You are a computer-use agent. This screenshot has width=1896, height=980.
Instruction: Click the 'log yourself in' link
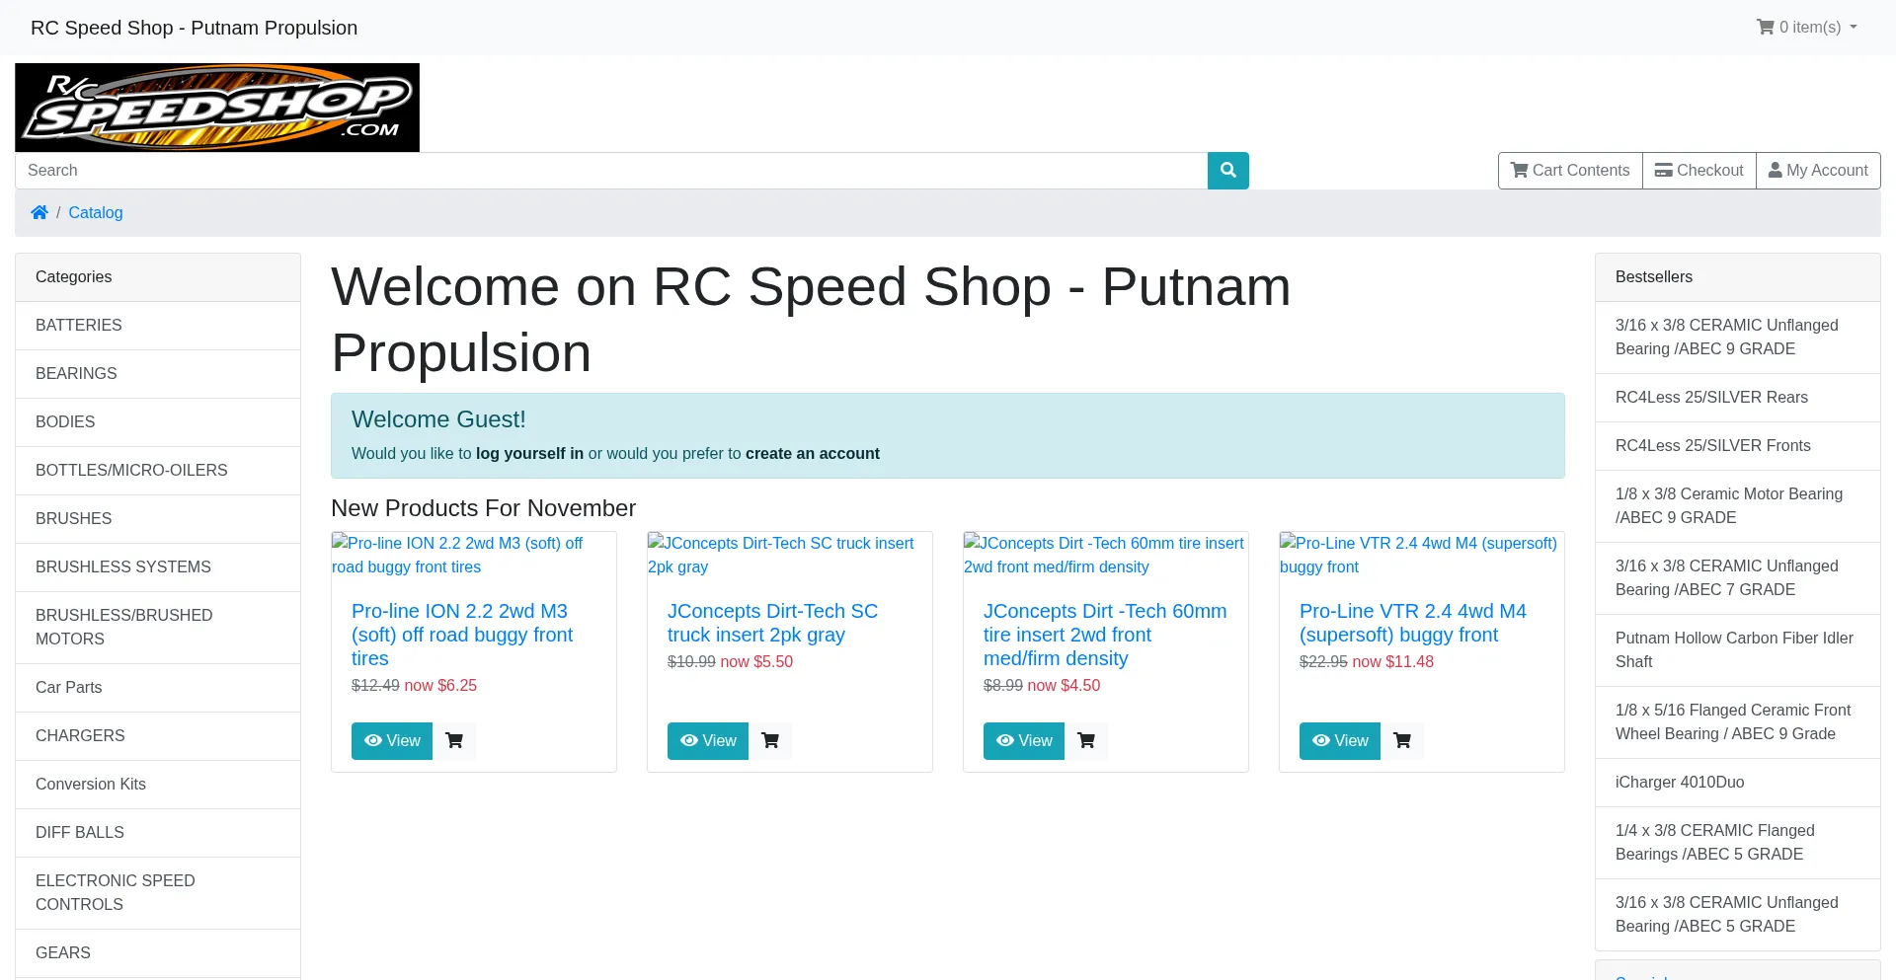tap(529, 453)
